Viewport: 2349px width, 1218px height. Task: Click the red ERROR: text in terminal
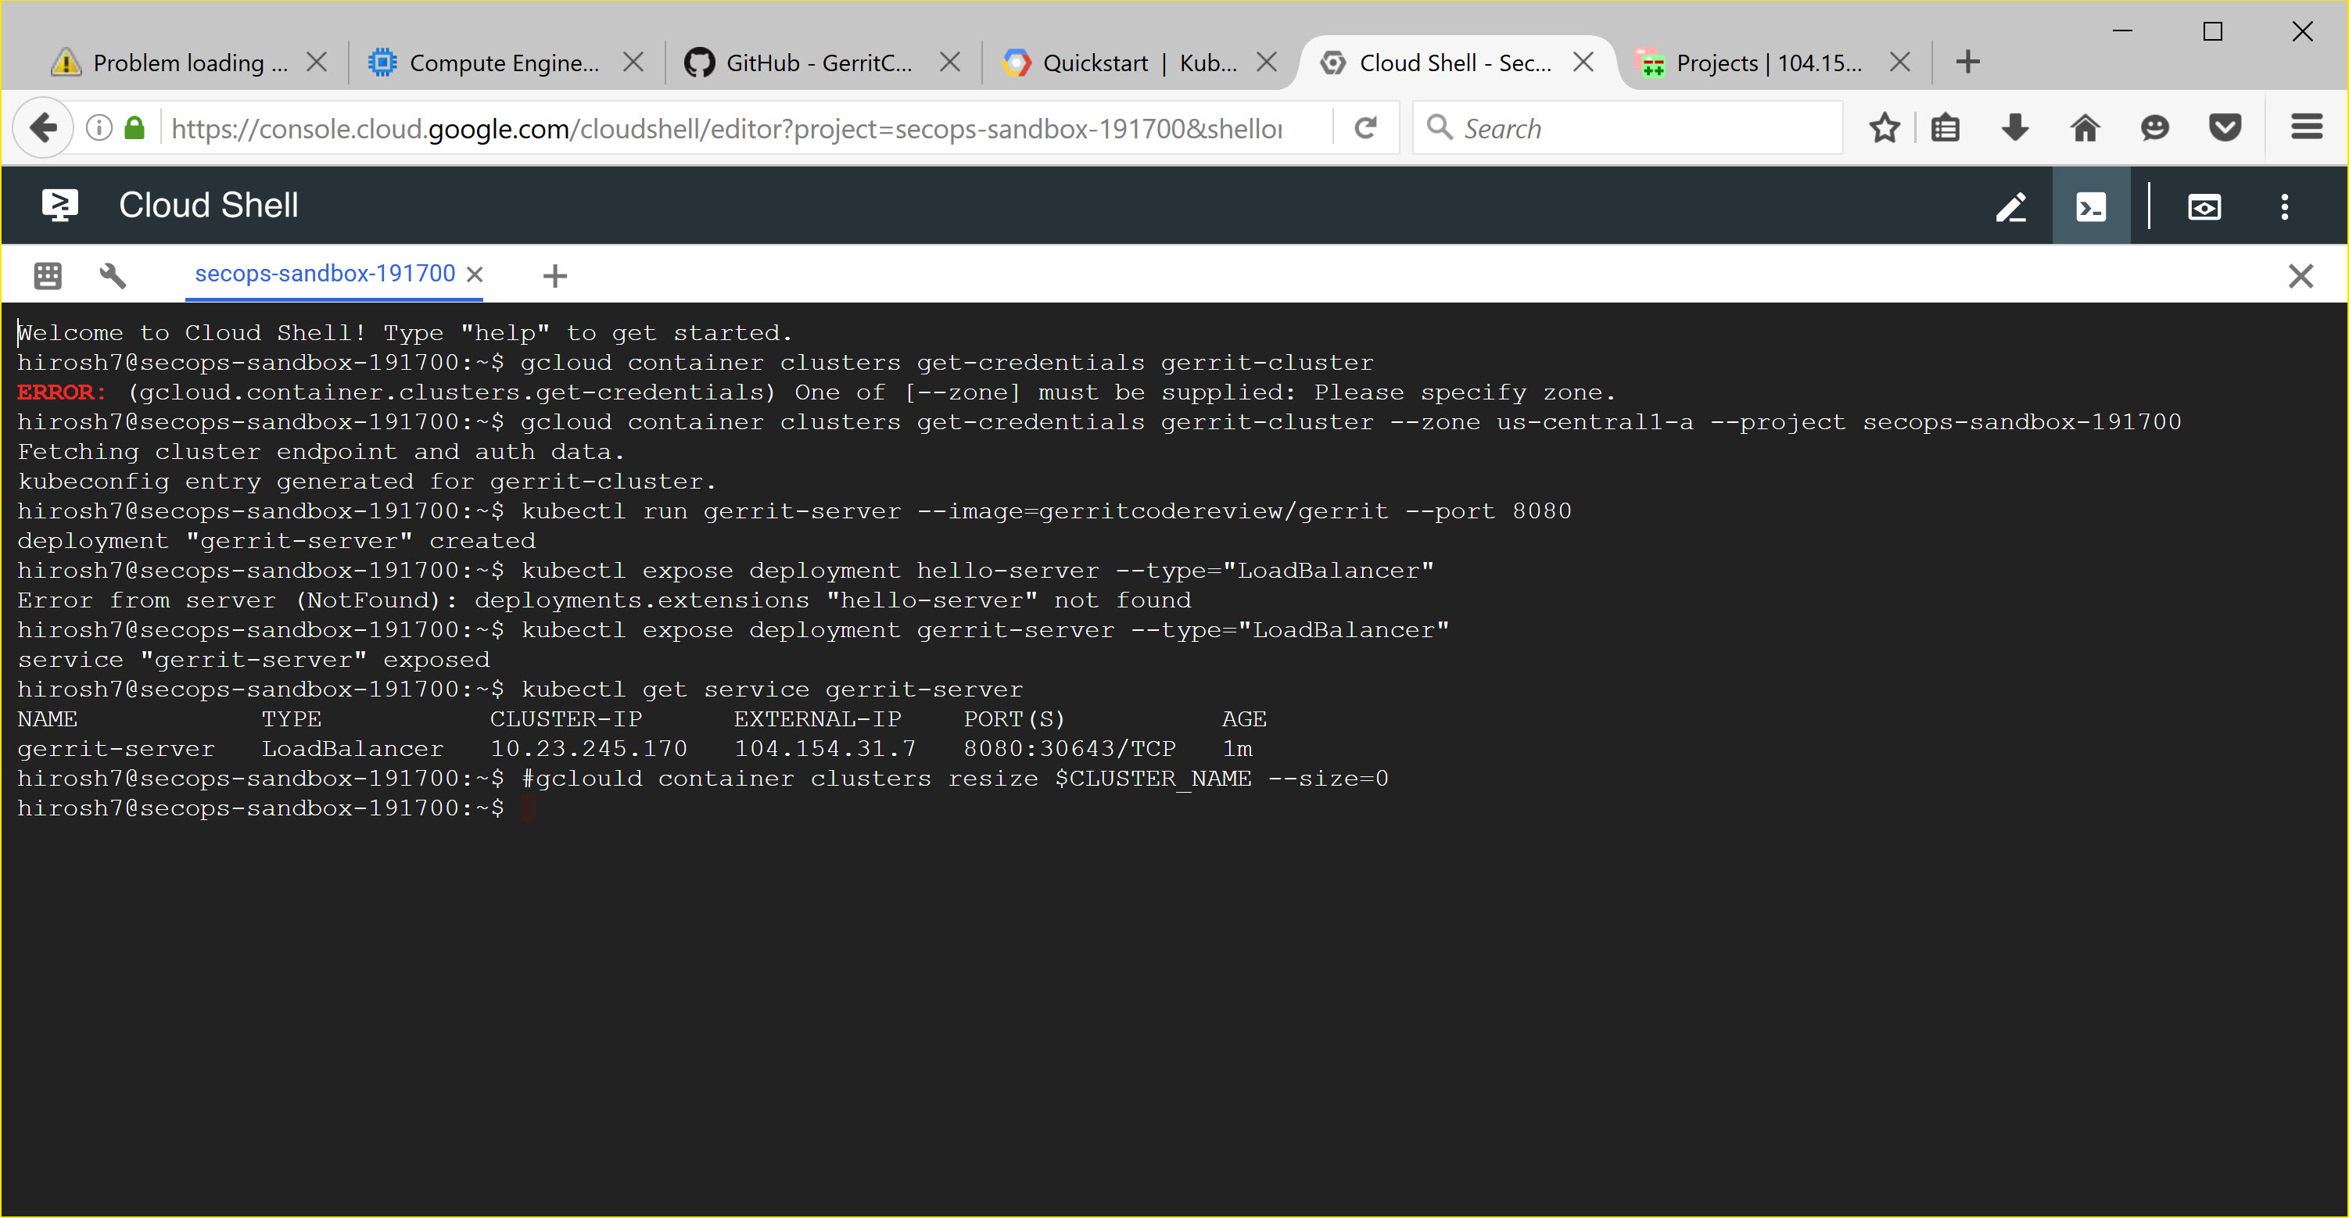pyautogui.click(x=61, y=392)
